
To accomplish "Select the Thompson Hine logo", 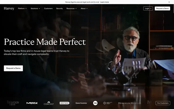I will coord(13,103).
